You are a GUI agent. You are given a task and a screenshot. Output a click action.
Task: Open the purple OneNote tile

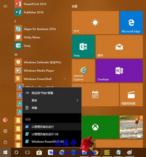pyautogui.click(x=119, y=71)
